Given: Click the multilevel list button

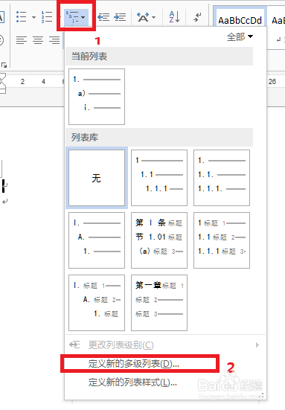Looking at the screenshot, I should (x=76, y=17).
